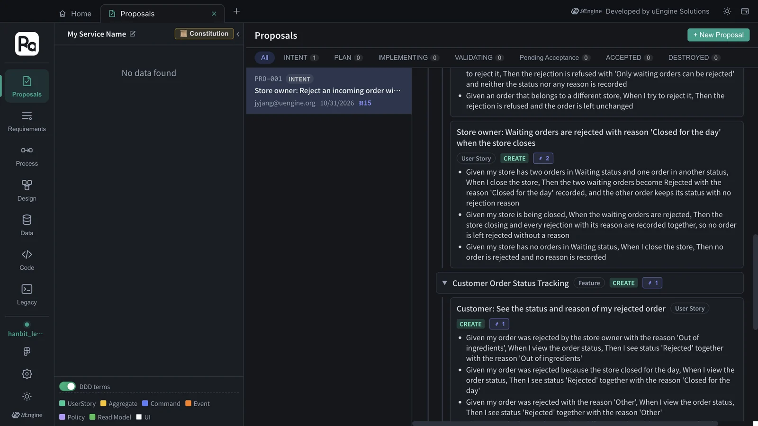
Task: Click the edit icon next to My Service Name
Action: pos(133,34)
